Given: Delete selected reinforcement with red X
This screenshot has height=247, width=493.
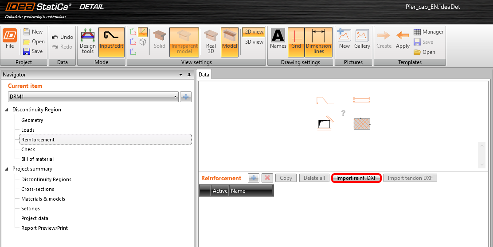Looking at the screenshot, I should click(x=267, y=178).
